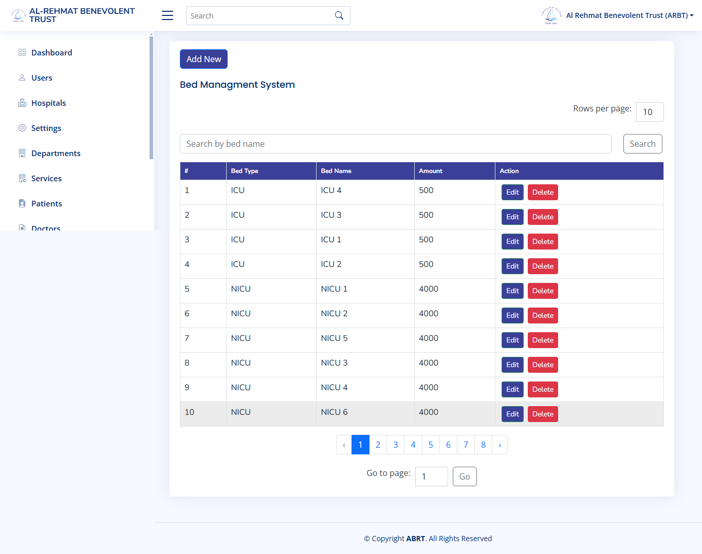702x554 pixels.
Task: Click the Services sidebar icon
Action: point(22,178)
